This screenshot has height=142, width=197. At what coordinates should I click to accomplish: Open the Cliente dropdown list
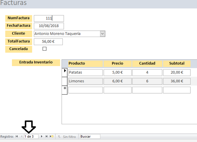click(x=102, y=34)
